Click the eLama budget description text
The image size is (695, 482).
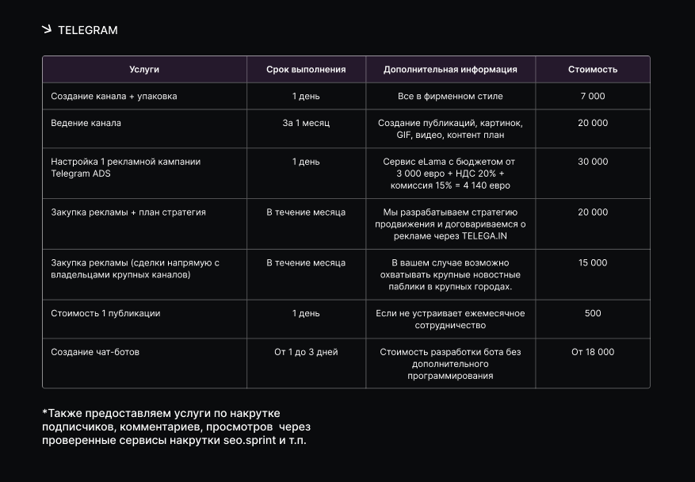pos(450,174)
